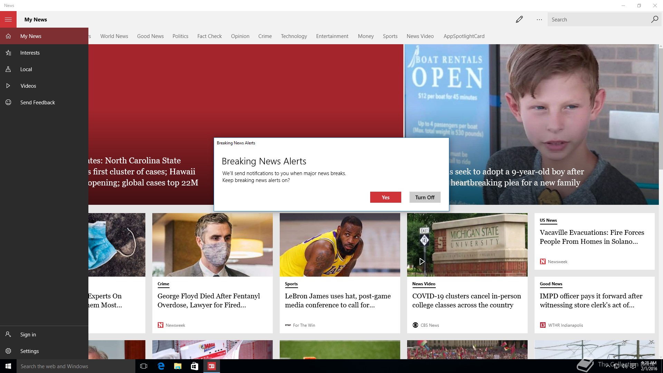Screen dimensions: 663x373
Task: Click scrollbar down arrow
Action: point(661,357)
